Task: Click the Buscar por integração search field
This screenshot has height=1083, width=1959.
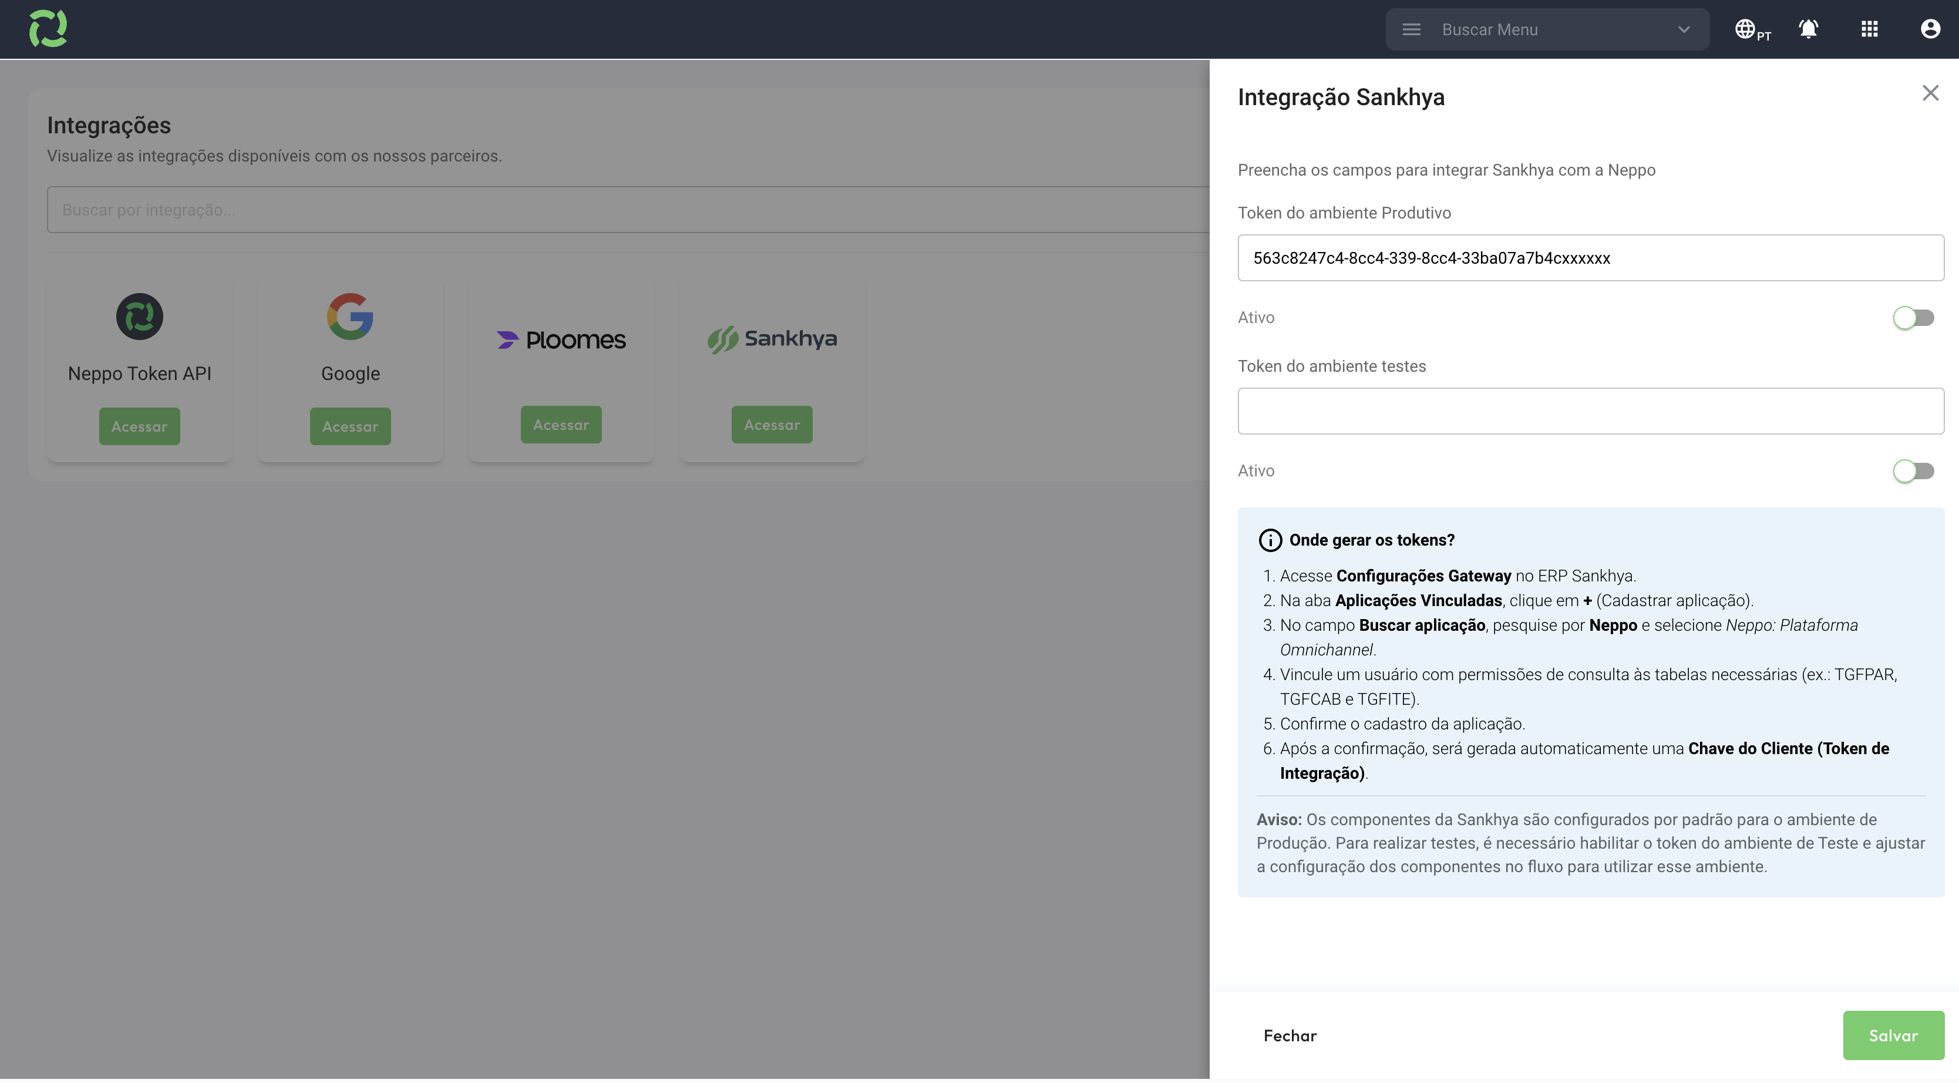Action: click(x=628, y=210)
